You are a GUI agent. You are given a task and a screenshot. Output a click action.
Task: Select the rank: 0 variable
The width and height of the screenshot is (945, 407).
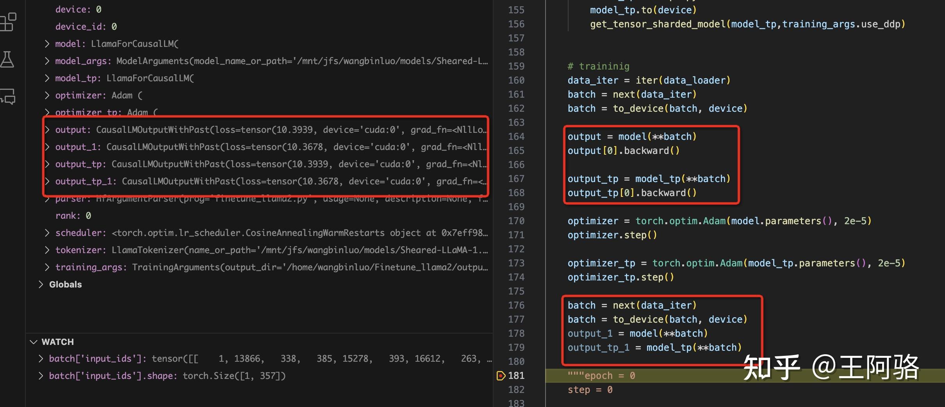pos(73,215)
